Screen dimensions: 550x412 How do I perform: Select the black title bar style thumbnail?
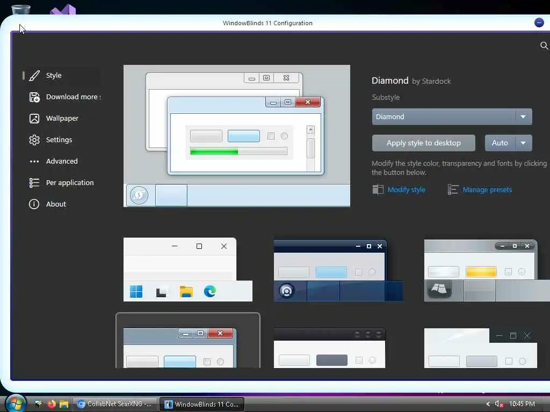(329, 348)
